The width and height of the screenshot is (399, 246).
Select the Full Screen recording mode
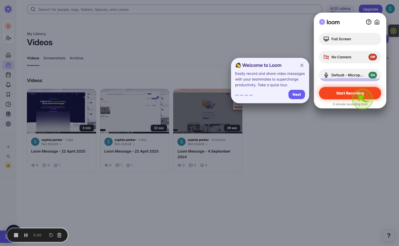point(350,39)
